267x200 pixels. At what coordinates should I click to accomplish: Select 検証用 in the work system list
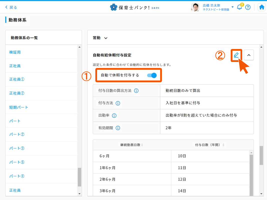tap(15, 52)
